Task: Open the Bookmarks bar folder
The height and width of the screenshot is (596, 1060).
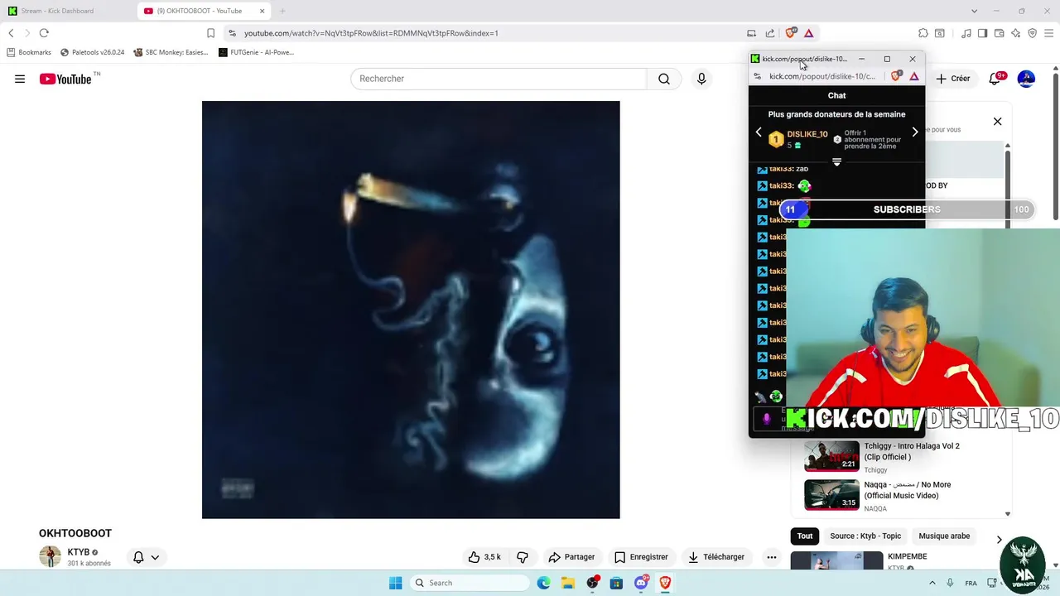Action: (29, 52)
